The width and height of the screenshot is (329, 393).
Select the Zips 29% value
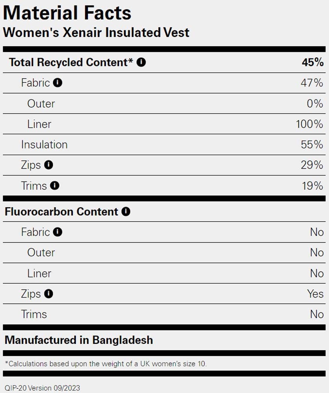(x=312, y=165)
